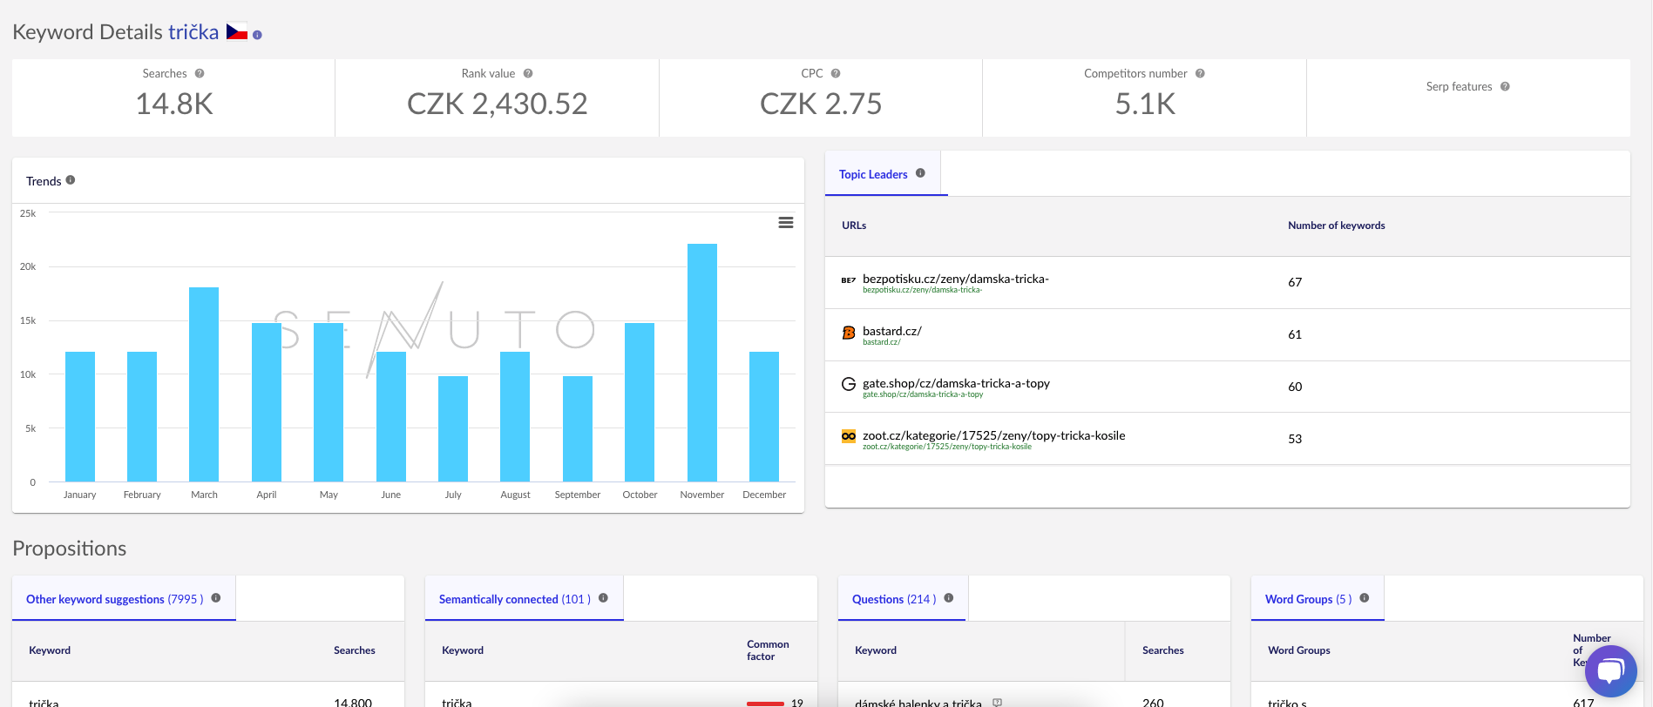Click the keyword count 53
Screen dimensions: 1653x707
pos(1295,439)
